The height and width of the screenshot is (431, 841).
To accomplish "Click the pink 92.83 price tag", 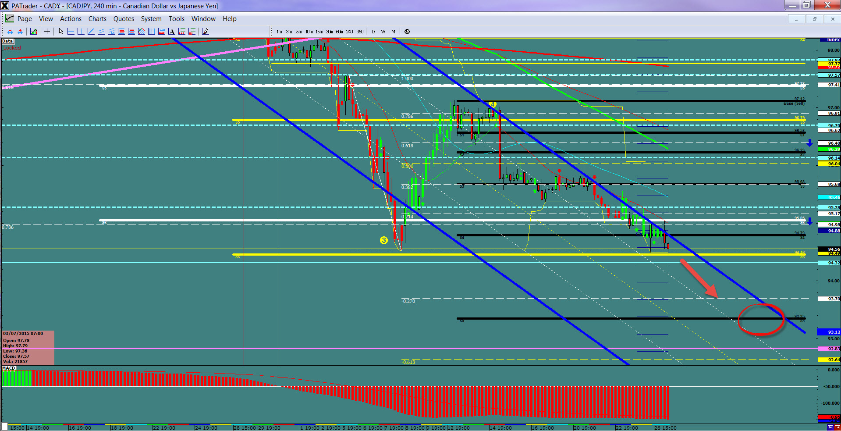I will pyautogui.click(x=829, y=349).
